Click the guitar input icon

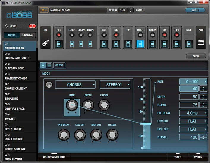(x=46, y=44)
